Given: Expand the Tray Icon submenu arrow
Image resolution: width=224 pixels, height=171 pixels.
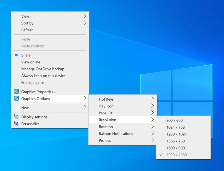Looking at the screenshot, I should coord(153,106).
